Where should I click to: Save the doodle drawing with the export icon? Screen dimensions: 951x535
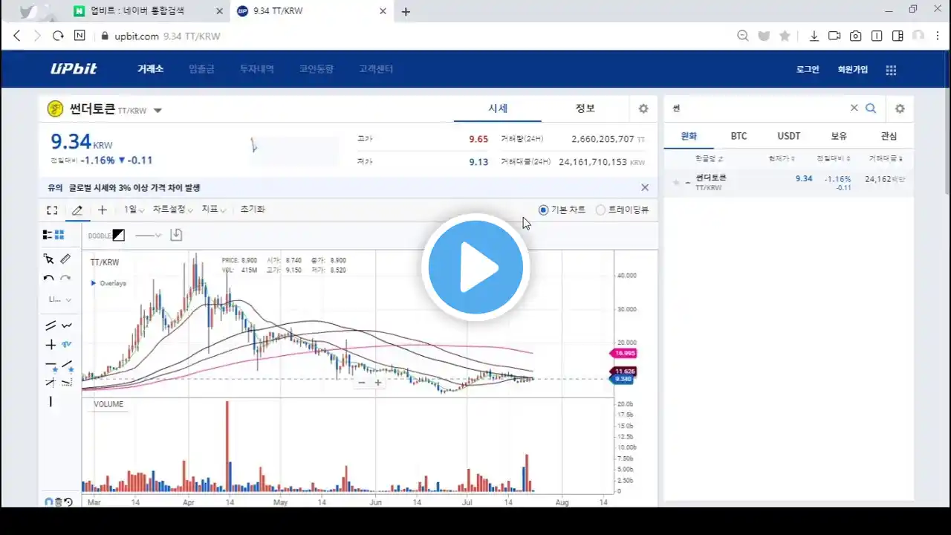176,235
